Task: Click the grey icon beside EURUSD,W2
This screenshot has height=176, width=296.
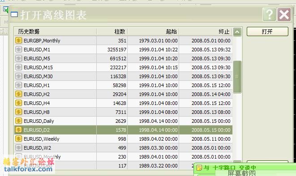Action: click(x=18, y=147)
